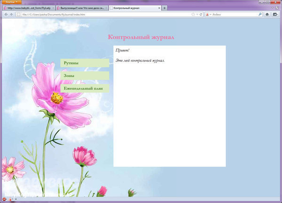
Task: Open a new tab with plus button
Action: coord(164,8)
